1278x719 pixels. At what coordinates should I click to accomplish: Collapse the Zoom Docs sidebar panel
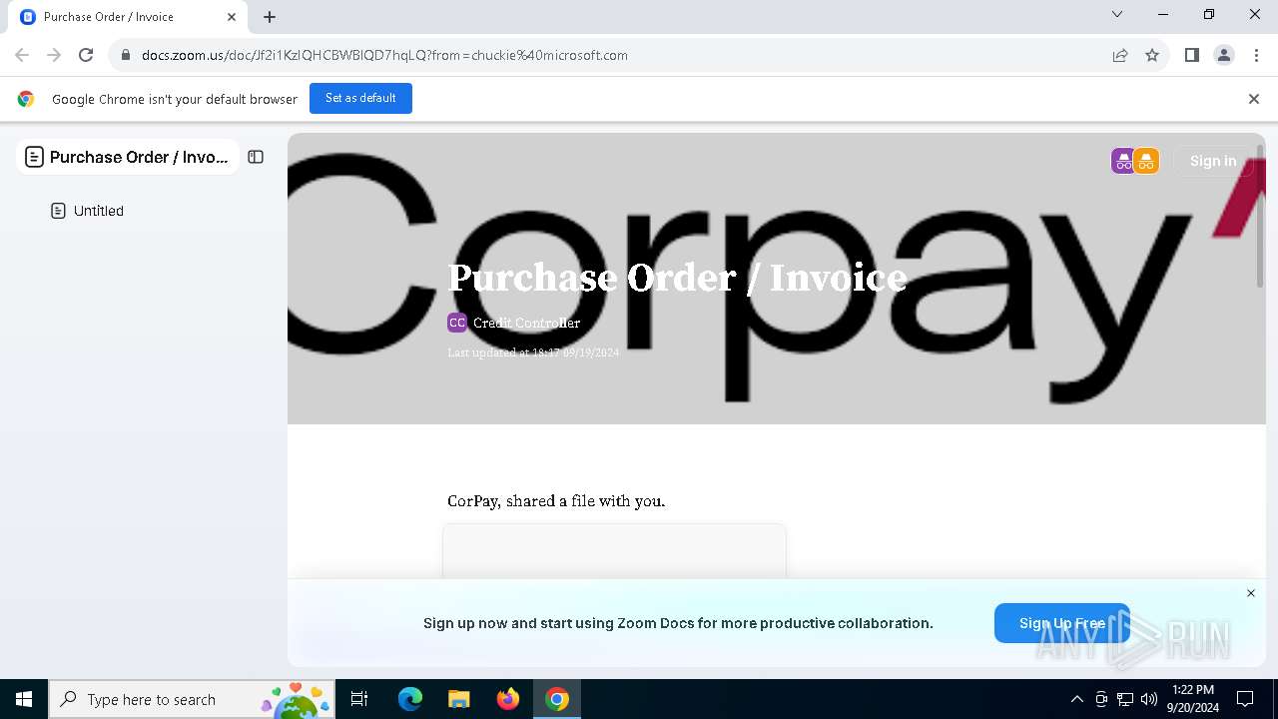coord(256,157)
